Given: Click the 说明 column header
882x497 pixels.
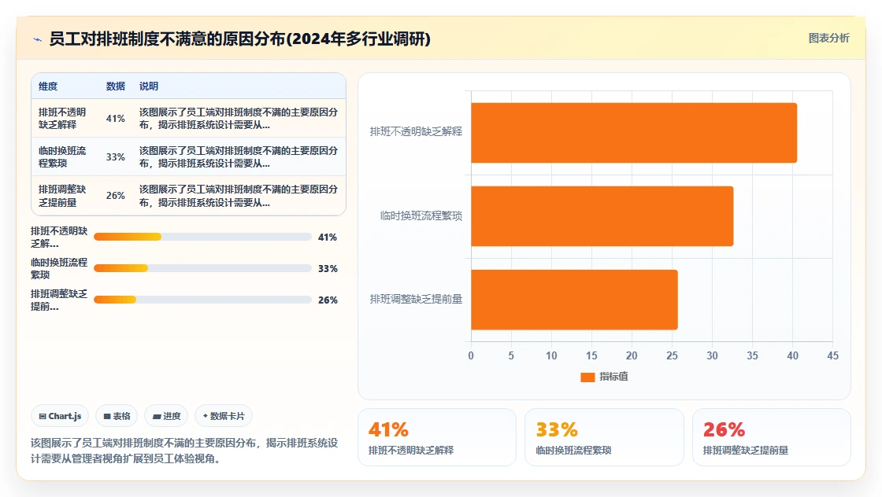Looking at the screenshot, I should (x=149, y=87).
